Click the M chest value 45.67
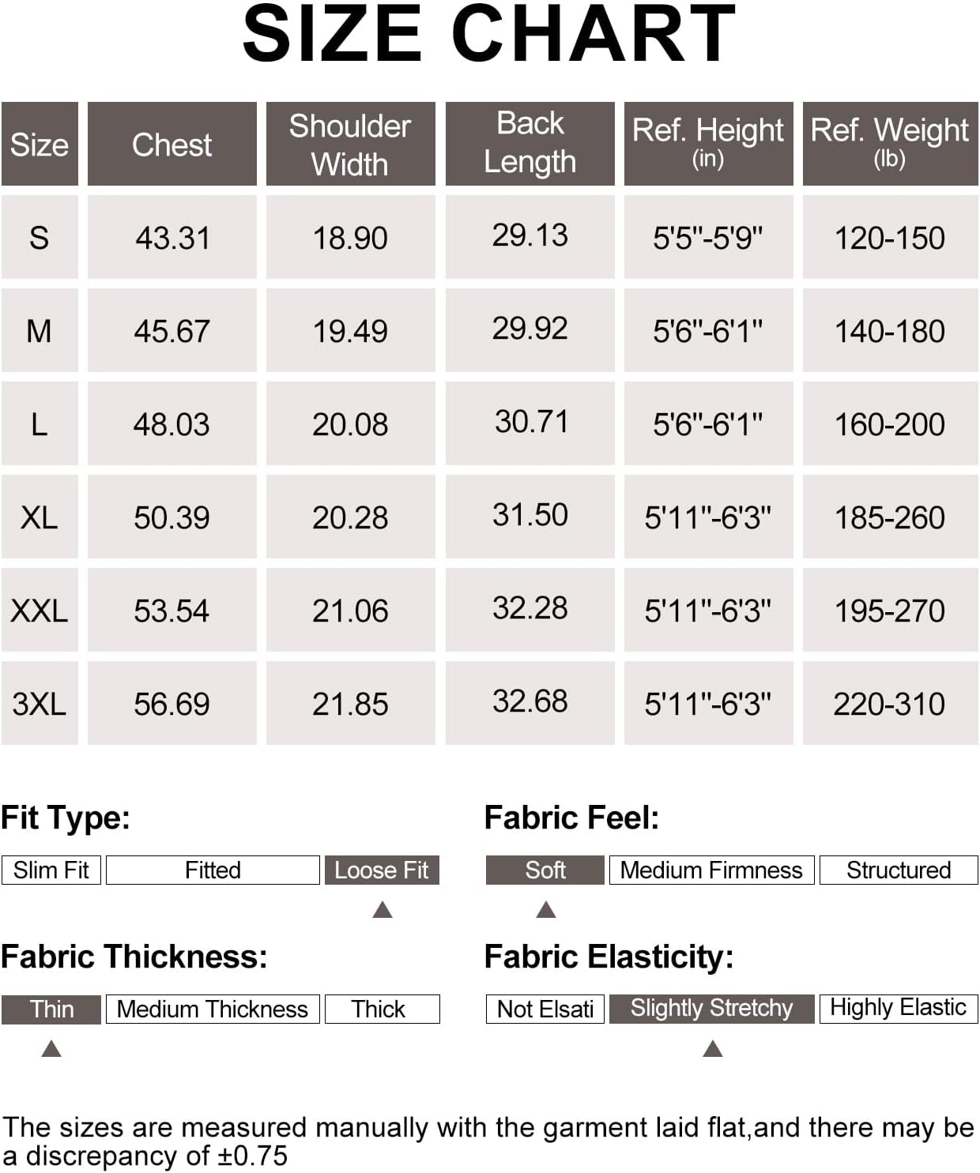 172,331
